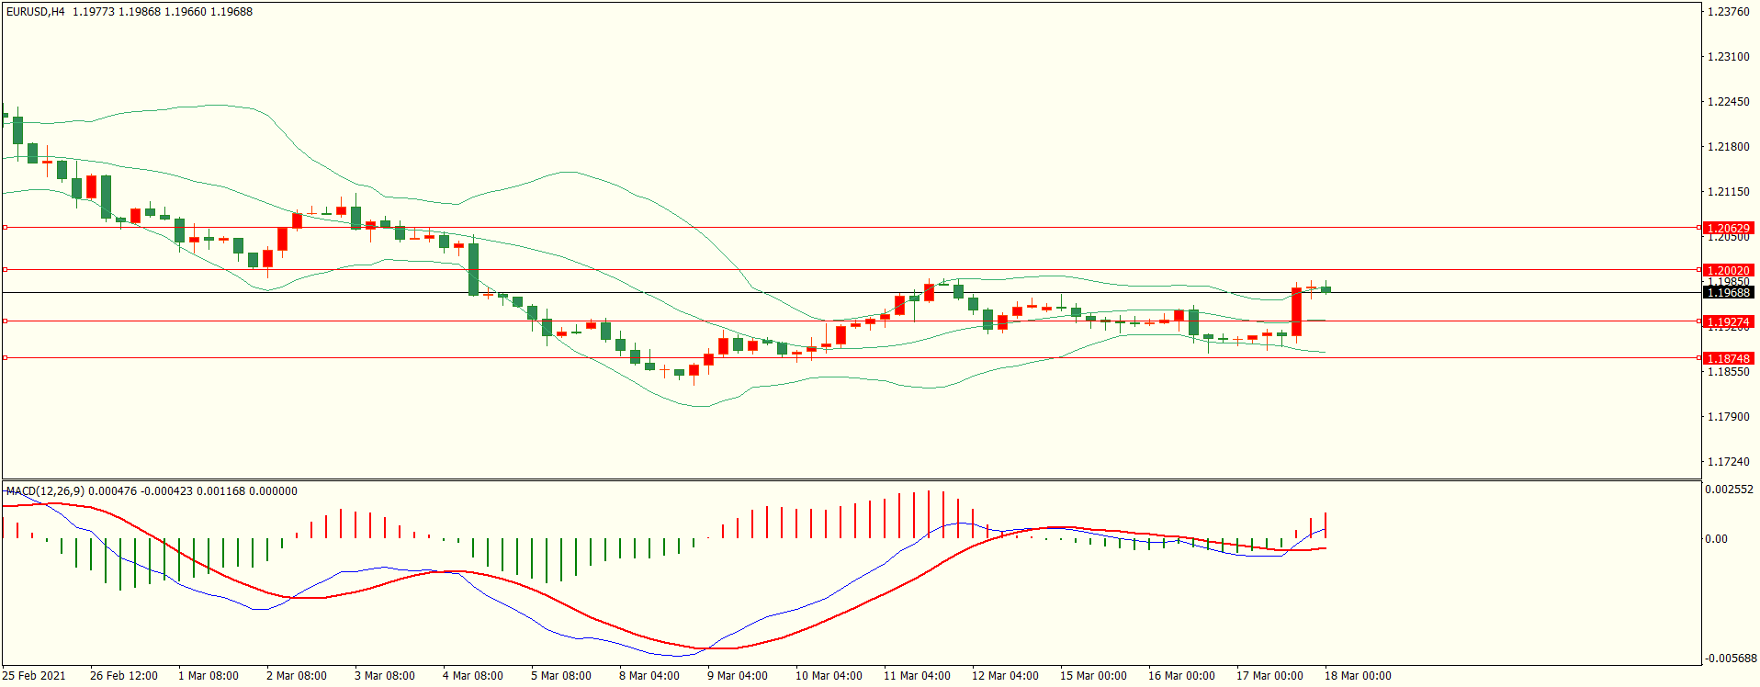Click the MACD(12,26,9) indicator label
Screen dimensions: 1760x687
point(45,491)
